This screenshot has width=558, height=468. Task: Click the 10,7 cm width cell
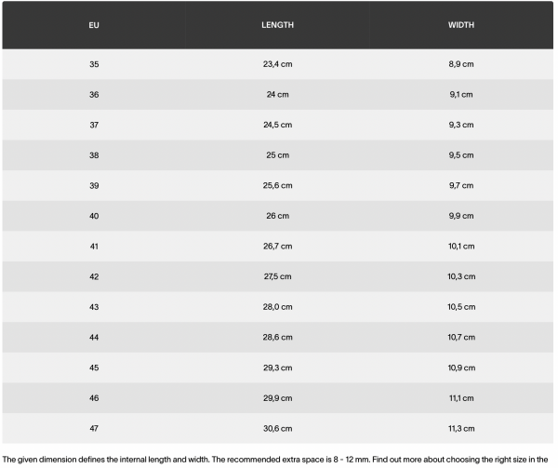[x=461, y=337]
